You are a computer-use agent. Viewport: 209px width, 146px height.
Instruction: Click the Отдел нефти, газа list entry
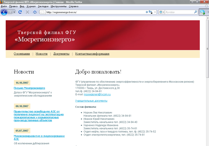[119, 132]
